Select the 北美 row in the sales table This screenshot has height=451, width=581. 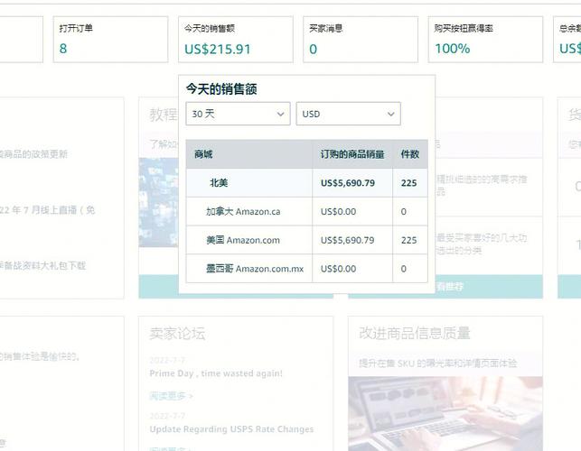[307, 183]
